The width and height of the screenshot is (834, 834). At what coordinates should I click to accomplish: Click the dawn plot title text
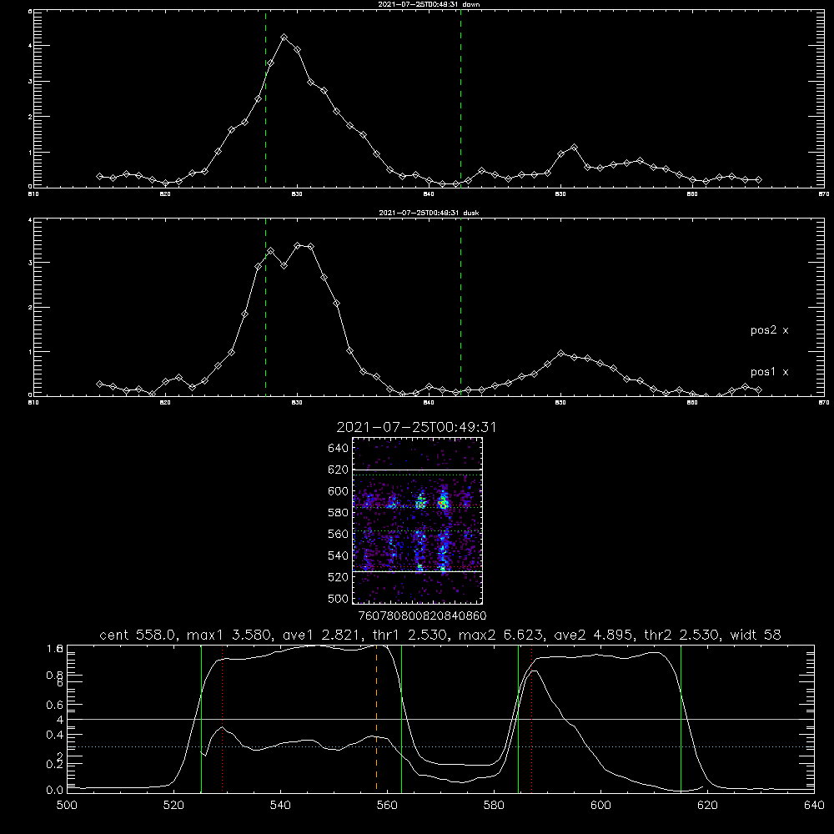[x=429, y=4]
